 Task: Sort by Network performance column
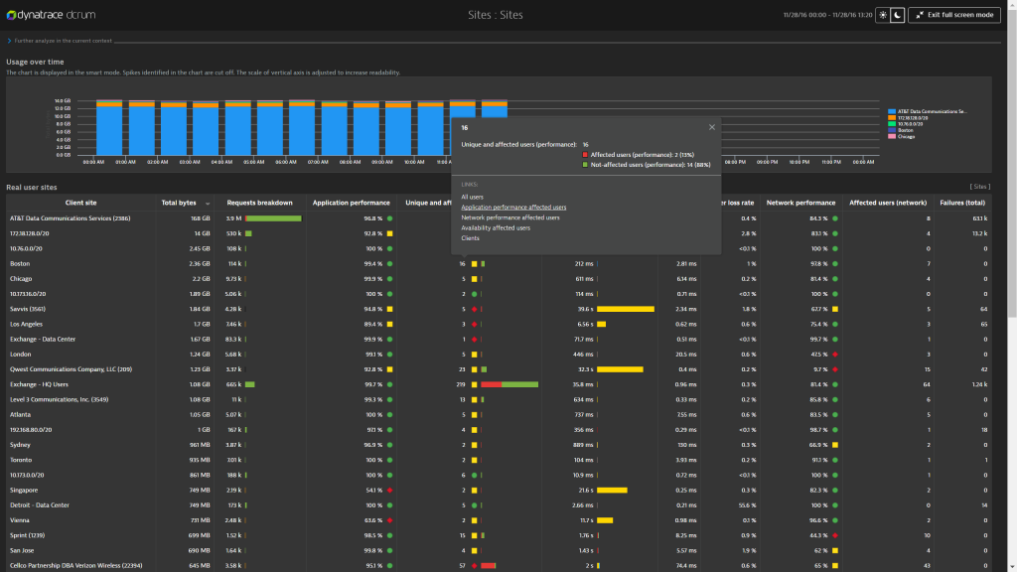(801, 203)
